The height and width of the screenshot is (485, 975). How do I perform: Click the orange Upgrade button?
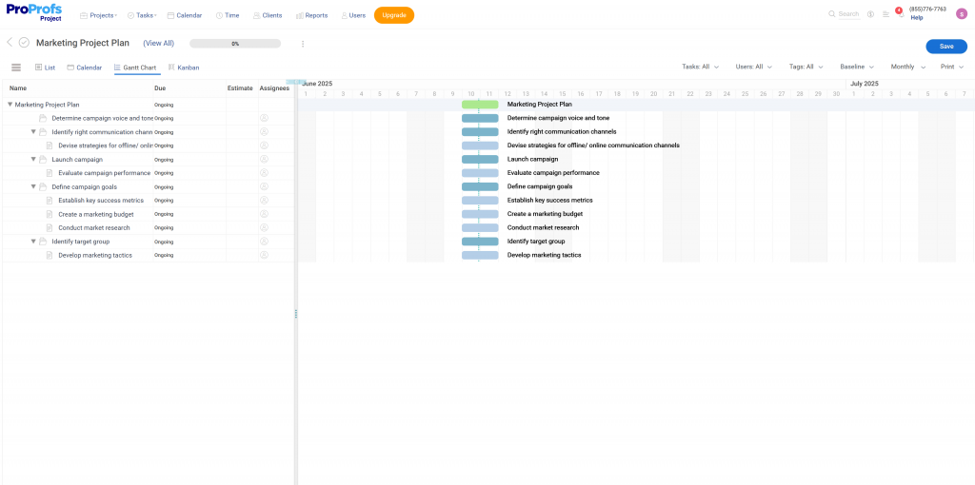click(394, 15)
